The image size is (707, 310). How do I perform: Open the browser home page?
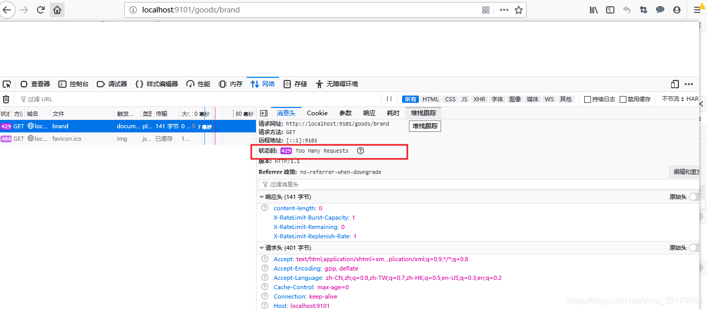point(57,10)
